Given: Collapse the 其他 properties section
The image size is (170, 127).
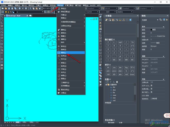Looking at the screenshot, I should coord(164,79).
